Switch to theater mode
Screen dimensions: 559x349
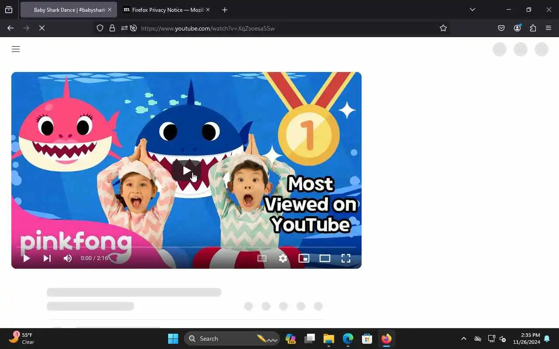coord(325,258)
